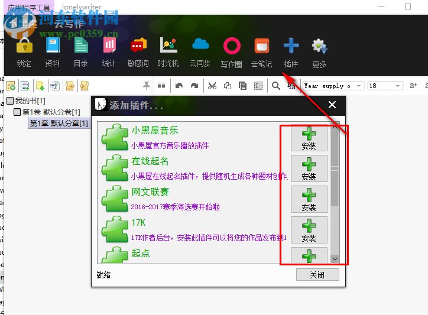Install the 小黑屋音乐 plugin
The width and height of the screenshot is (428, 315).
[309, 138]
